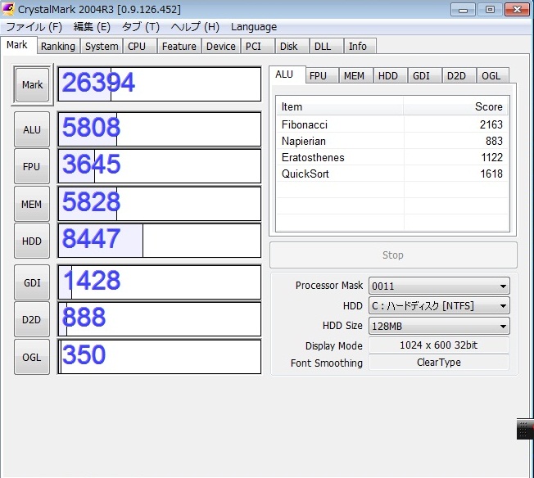The height and width of the screenshot is (478, 534).
Task: Start the D2D benchmark button
Action: tap(32, 319)
